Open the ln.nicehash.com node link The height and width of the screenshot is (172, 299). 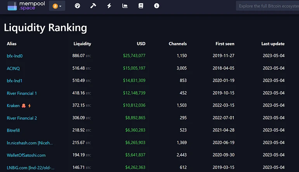point(30,143)
